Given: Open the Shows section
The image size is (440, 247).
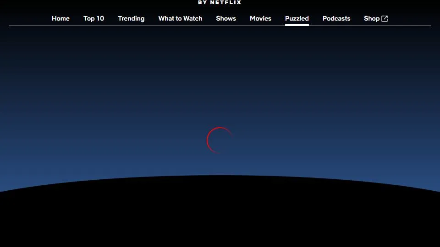Looking at the screenshot, I should coord(226,18).
